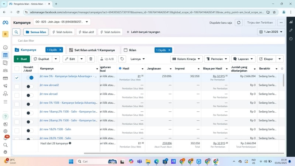295x166 pixels.
Task: Select the Iklan aktif view
Action: (86, 32)
